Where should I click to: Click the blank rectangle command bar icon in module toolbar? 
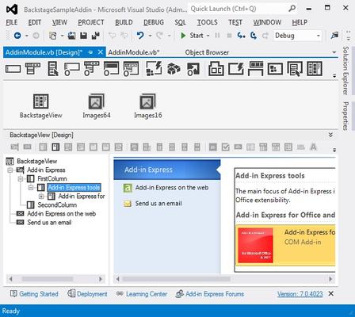[x=13, y=69]
